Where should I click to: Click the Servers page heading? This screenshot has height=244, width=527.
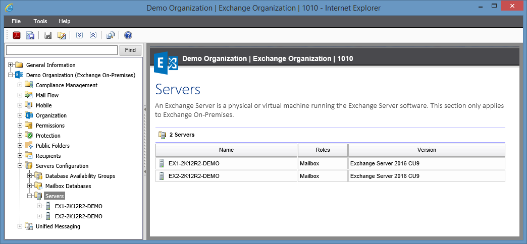tap(178, 90)
